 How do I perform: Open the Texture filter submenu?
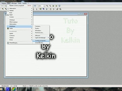click(x=20, y=38)
